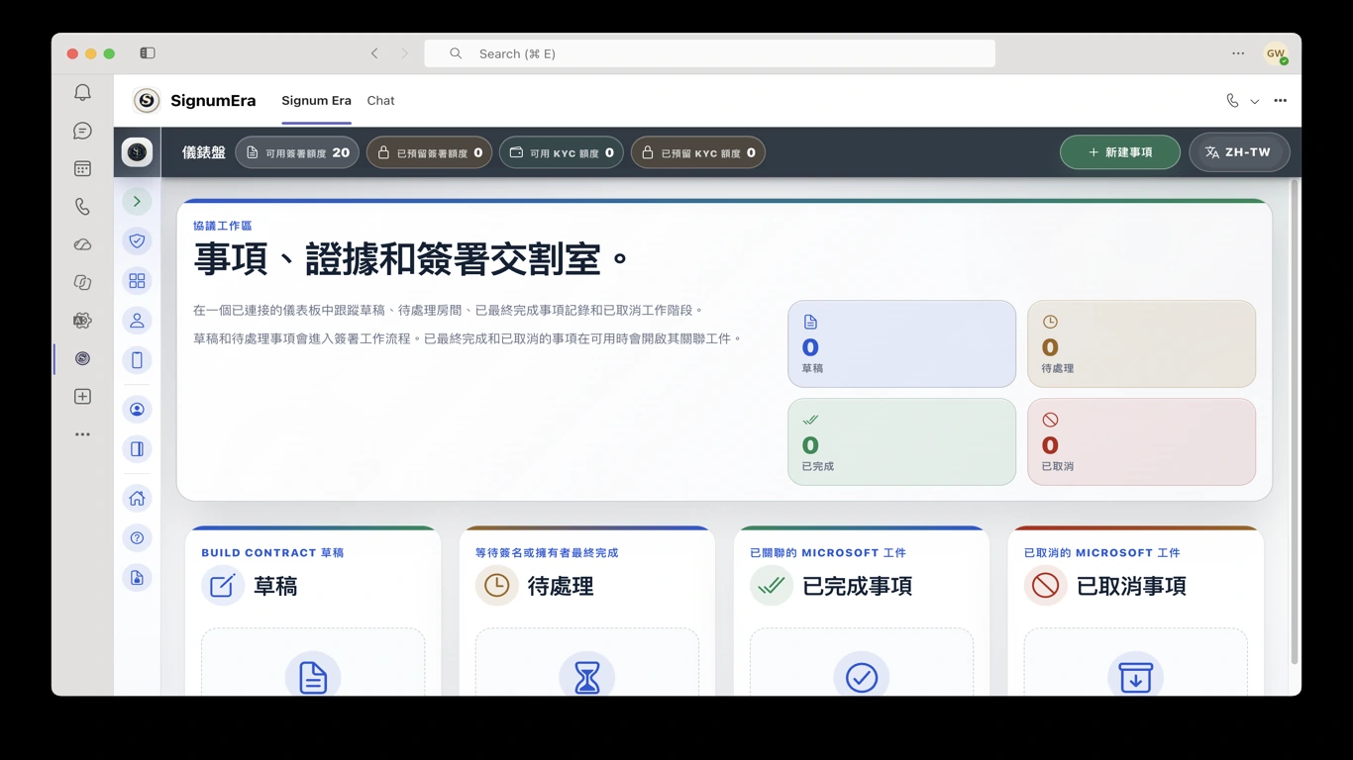The width and height of the screenshot is (1353, 760).
Task: Toggle the Teams navigation sidebar icon
Action: [148, 53]
